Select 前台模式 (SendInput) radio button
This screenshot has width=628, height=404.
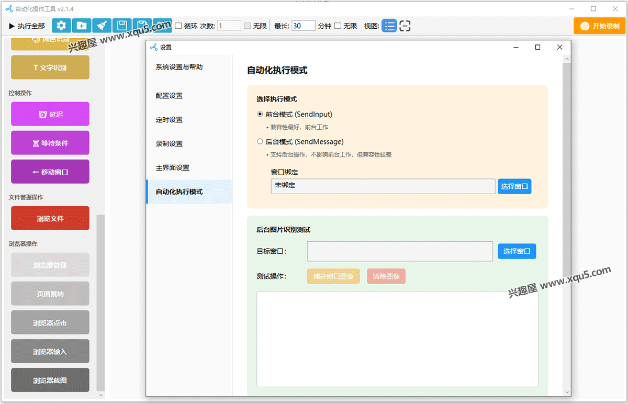[x=260, y=114]
